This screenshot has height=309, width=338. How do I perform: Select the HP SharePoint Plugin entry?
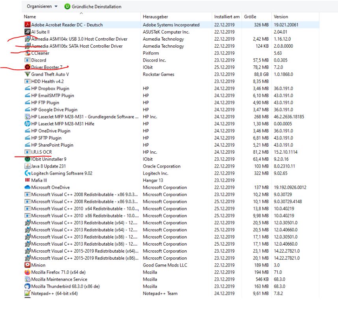(x=171, y=145)
